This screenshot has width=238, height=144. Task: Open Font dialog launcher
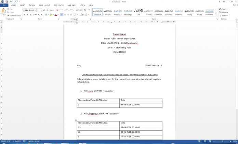(x=58, y=19)
